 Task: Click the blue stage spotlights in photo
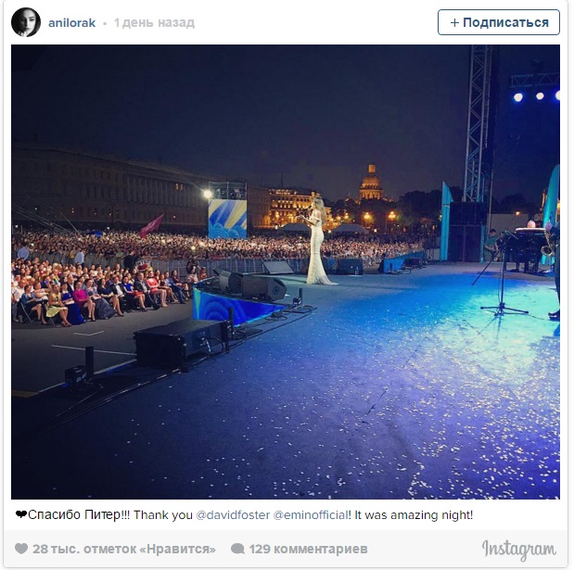(x=537, y=96)
